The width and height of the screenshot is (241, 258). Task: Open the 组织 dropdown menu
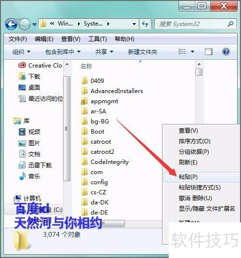point(21,52)
